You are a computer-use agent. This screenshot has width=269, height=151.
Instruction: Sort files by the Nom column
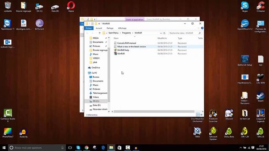pos(116,38)
